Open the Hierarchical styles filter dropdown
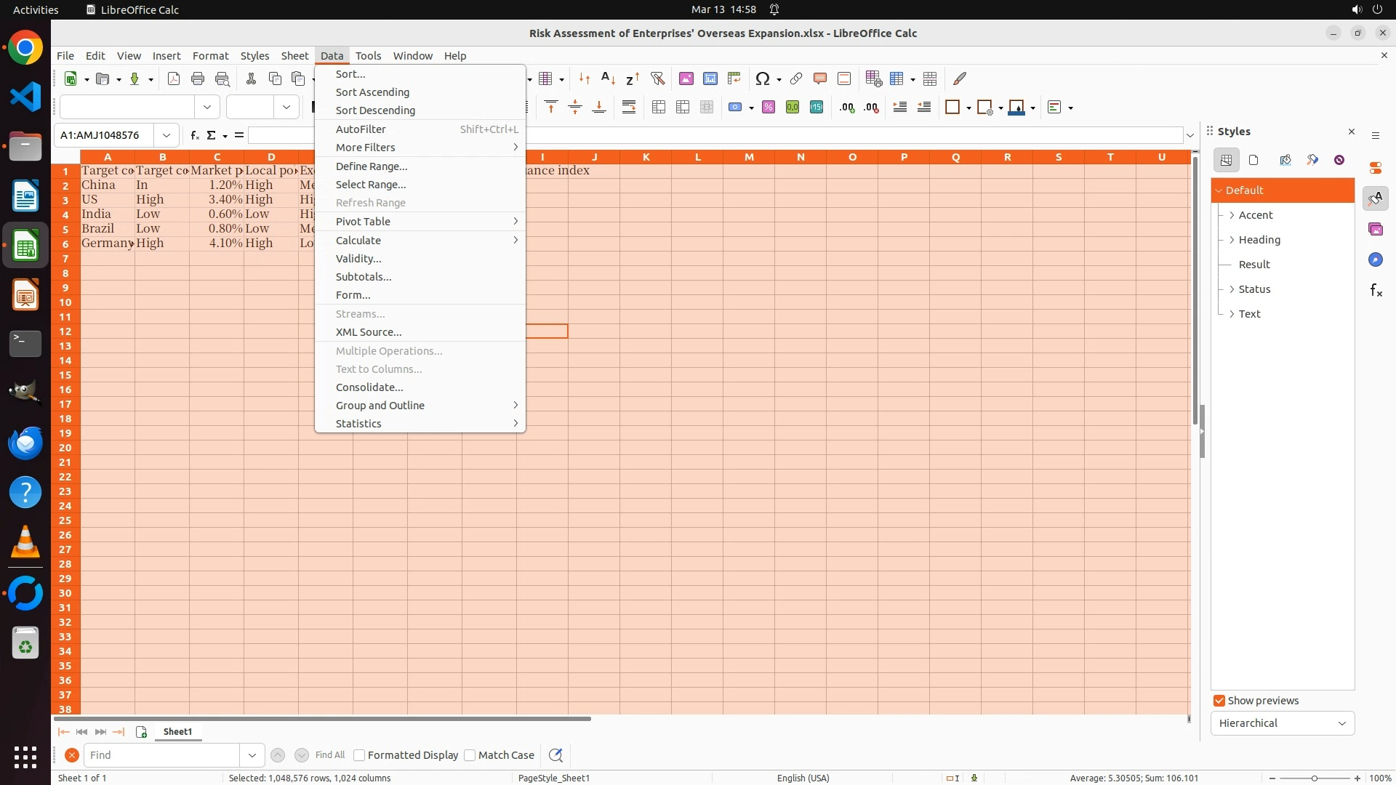Image resolution: width=1396 pixels, height=785 pixels. 1283,723
